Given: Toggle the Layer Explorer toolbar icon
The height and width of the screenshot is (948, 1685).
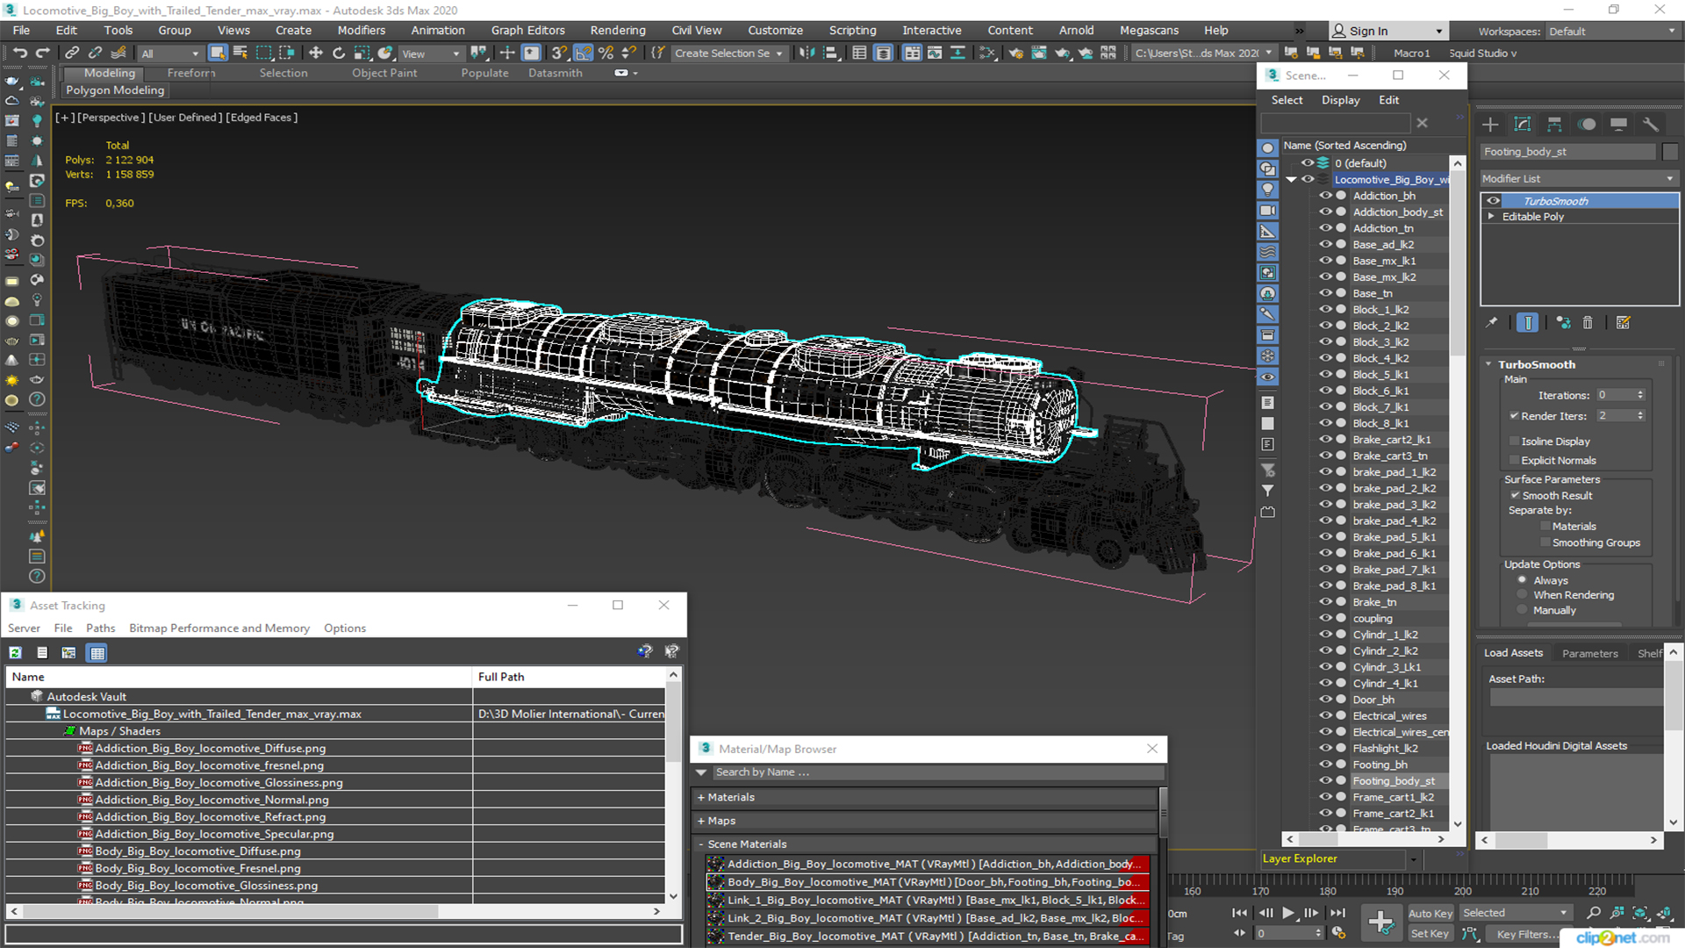Looking at the screenshot, I should (x=883, y=54).
